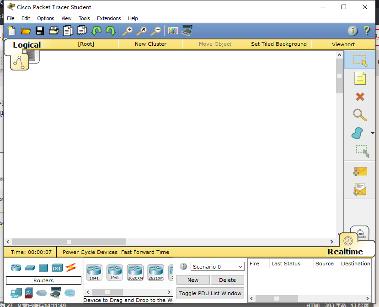Select the Security firewall category icon
This screenshot has width=379, height=307.
(28, 293)
